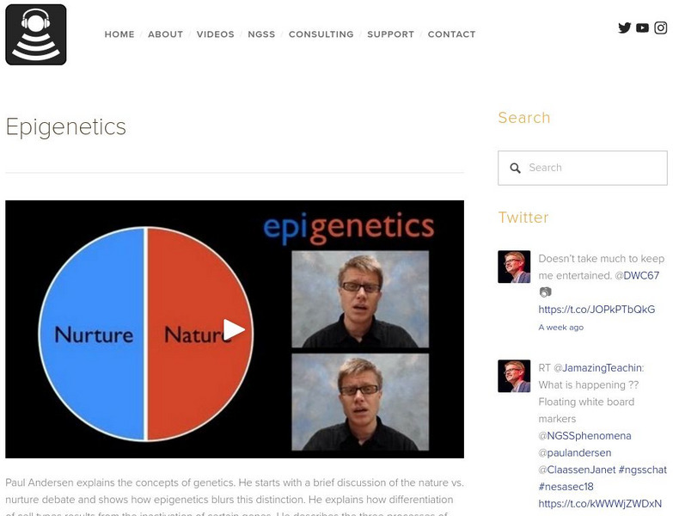
Task: Play the Epigenetics video
Action: [x=234, y=329]
